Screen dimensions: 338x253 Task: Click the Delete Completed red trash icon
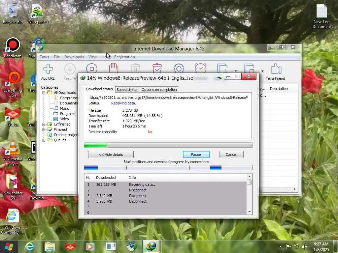click(x=157, y=68)
